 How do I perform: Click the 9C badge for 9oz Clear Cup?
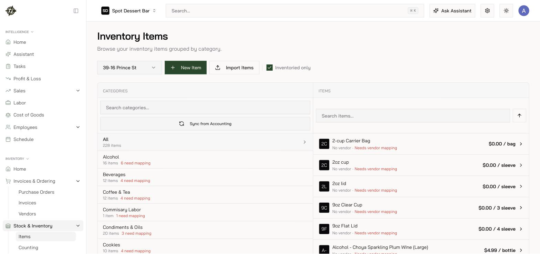tap(324, 208)
